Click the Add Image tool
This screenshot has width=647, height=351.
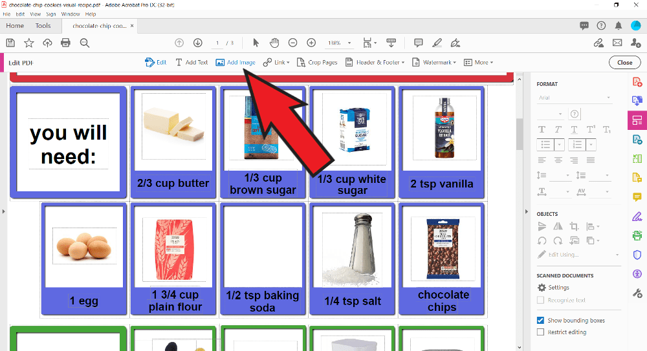(x=236, y=63)
